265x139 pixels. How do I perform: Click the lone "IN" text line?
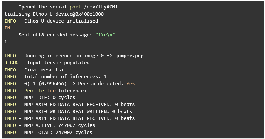7,28
